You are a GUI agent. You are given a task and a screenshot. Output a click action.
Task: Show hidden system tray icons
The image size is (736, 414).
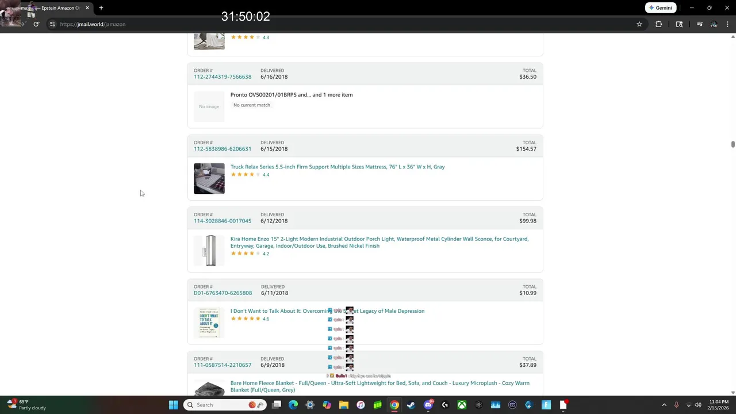(664, 405)
